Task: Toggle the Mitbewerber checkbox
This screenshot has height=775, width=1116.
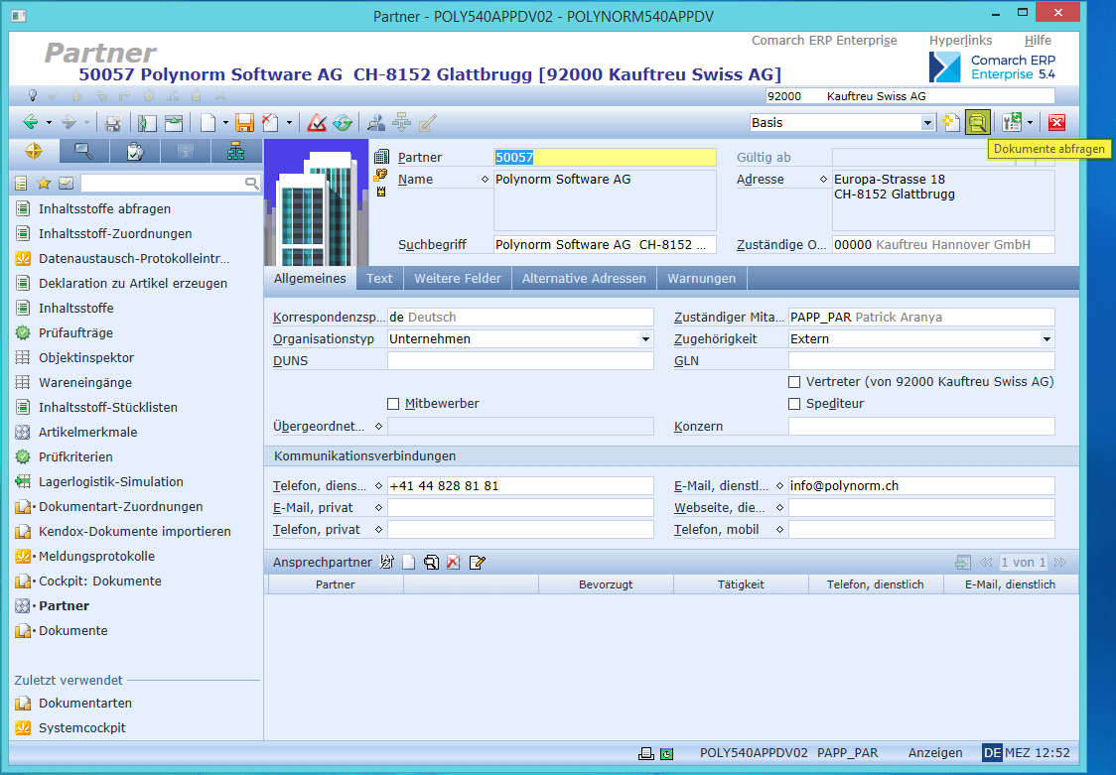Action: (x=393, y=404)
